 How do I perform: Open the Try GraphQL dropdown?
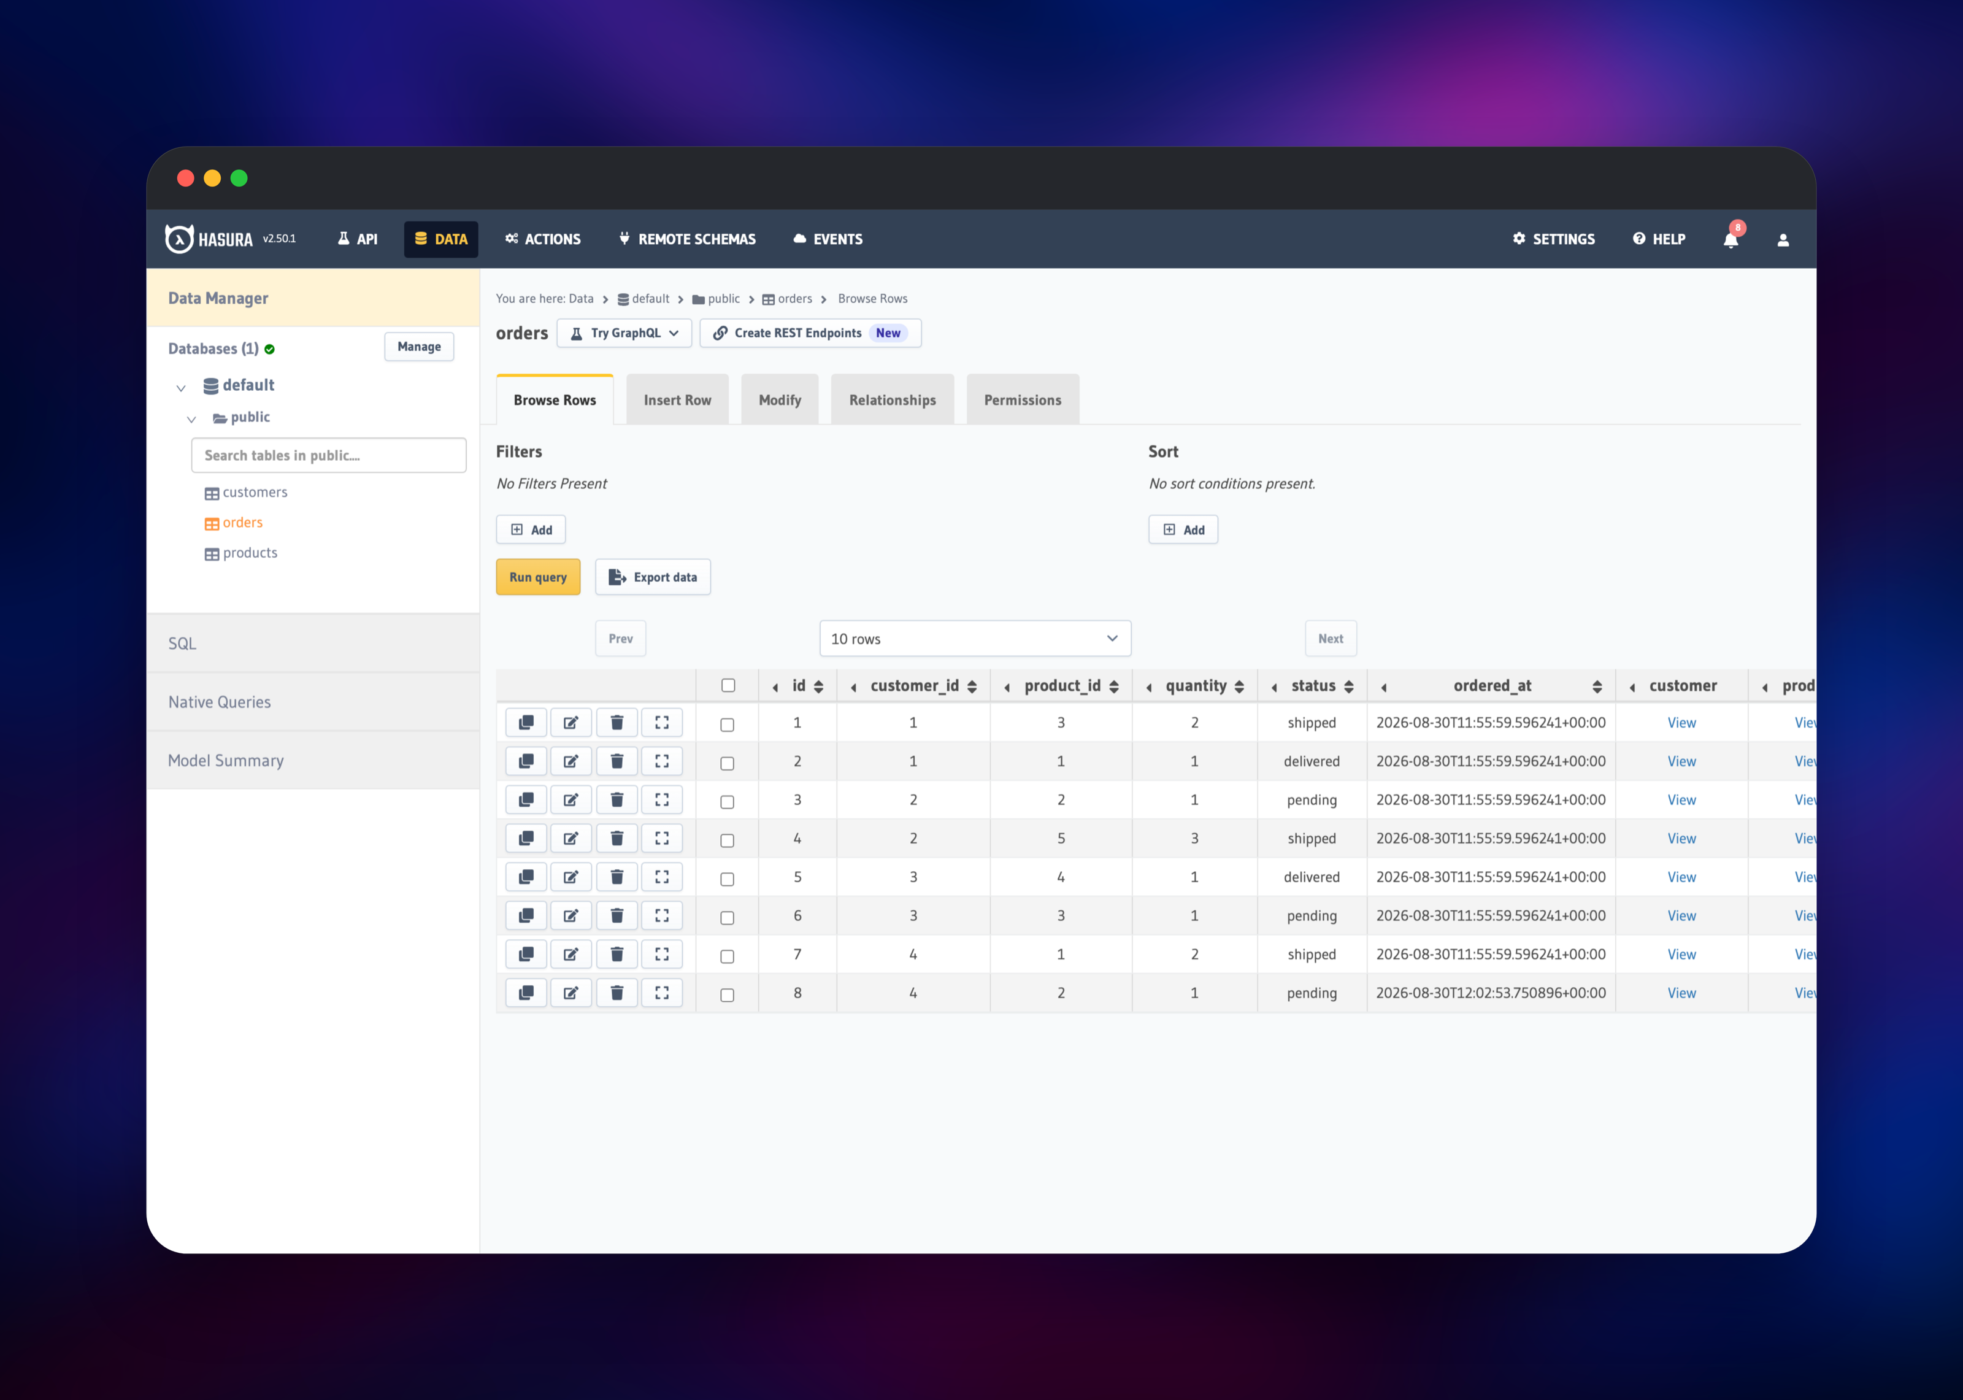click(x=624, y=333)
